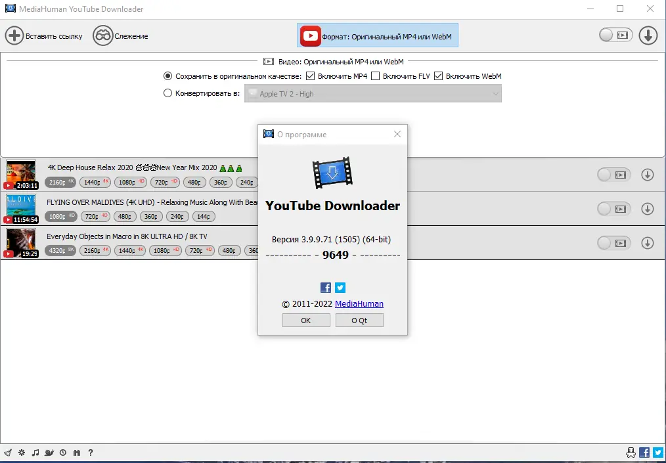This screenshot has width=666, height=463.
Task: Select Сохранить в оригинальном качестве radio button
Action: [x=167, y=76]
